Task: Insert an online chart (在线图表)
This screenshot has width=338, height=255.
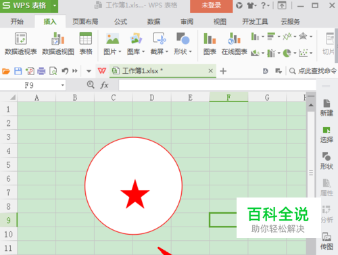Action: [x=235, y=44]
